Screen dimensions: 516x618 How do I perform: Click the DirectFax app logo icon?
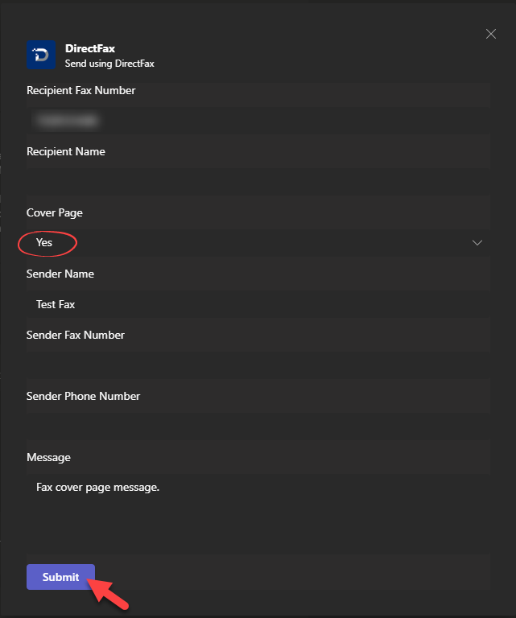pos(42,55)
